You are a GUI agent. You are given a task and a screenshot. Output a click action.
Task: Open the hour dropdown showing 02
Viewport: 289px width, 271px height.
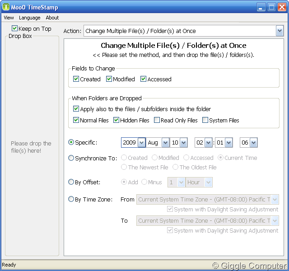point(208,143)
